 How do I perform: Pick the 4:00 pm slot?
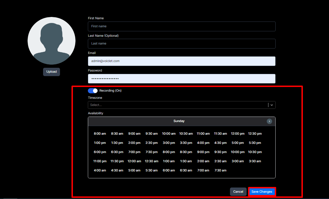coord(203,143)
